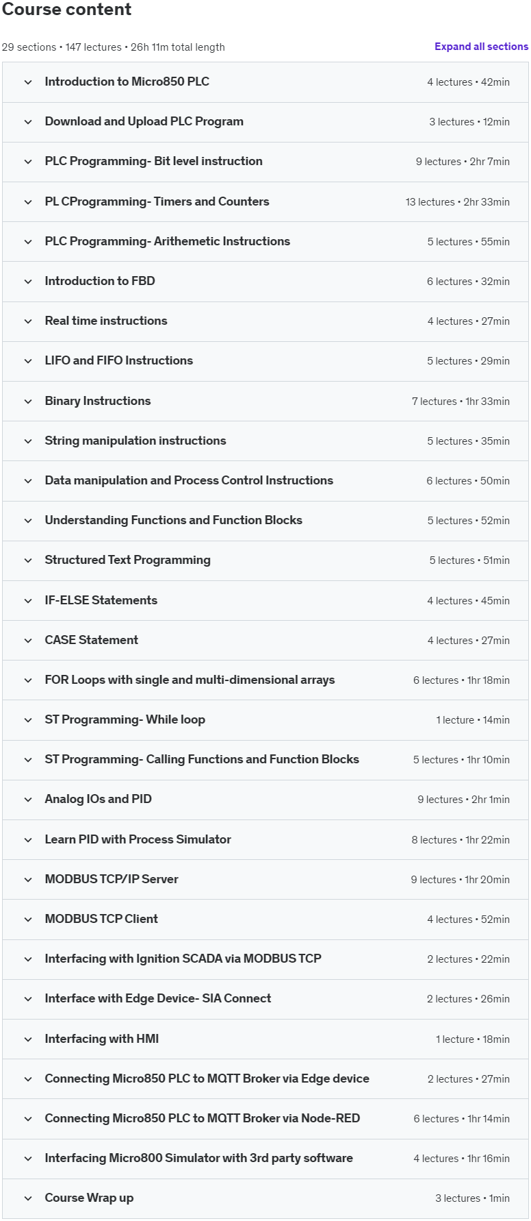Expand PLC Programming- Arithemetic Instructions section
531x1221 pixels.
tap(167, 241)
